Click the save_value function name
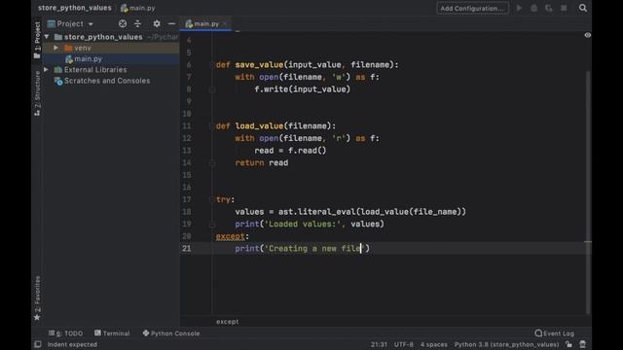Screen dimensions: 623x350 [x=259, y=65]
